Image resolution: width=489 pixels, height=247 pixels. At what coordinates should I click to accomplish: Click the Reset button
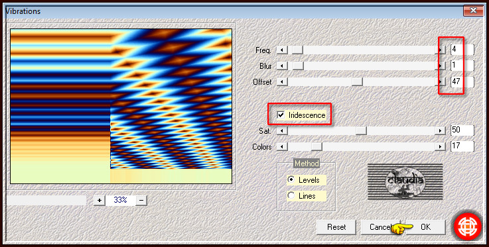336,227
